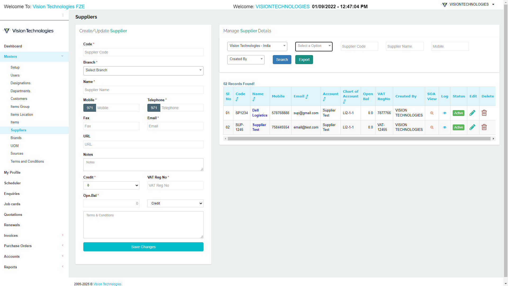Select the Edit pencil for Dell Logistics row

click(x=473, y=113)
